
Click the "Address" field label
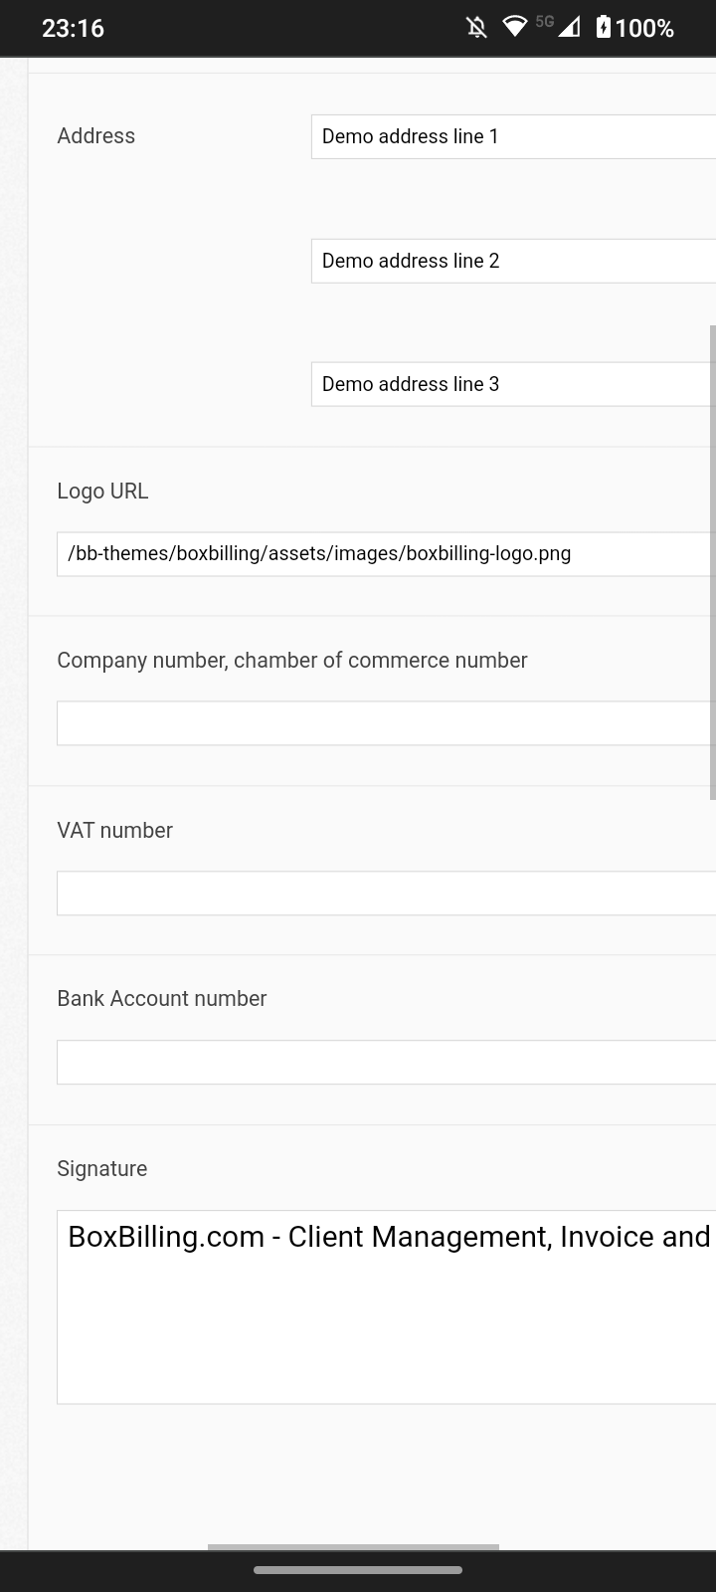[96, 136]
